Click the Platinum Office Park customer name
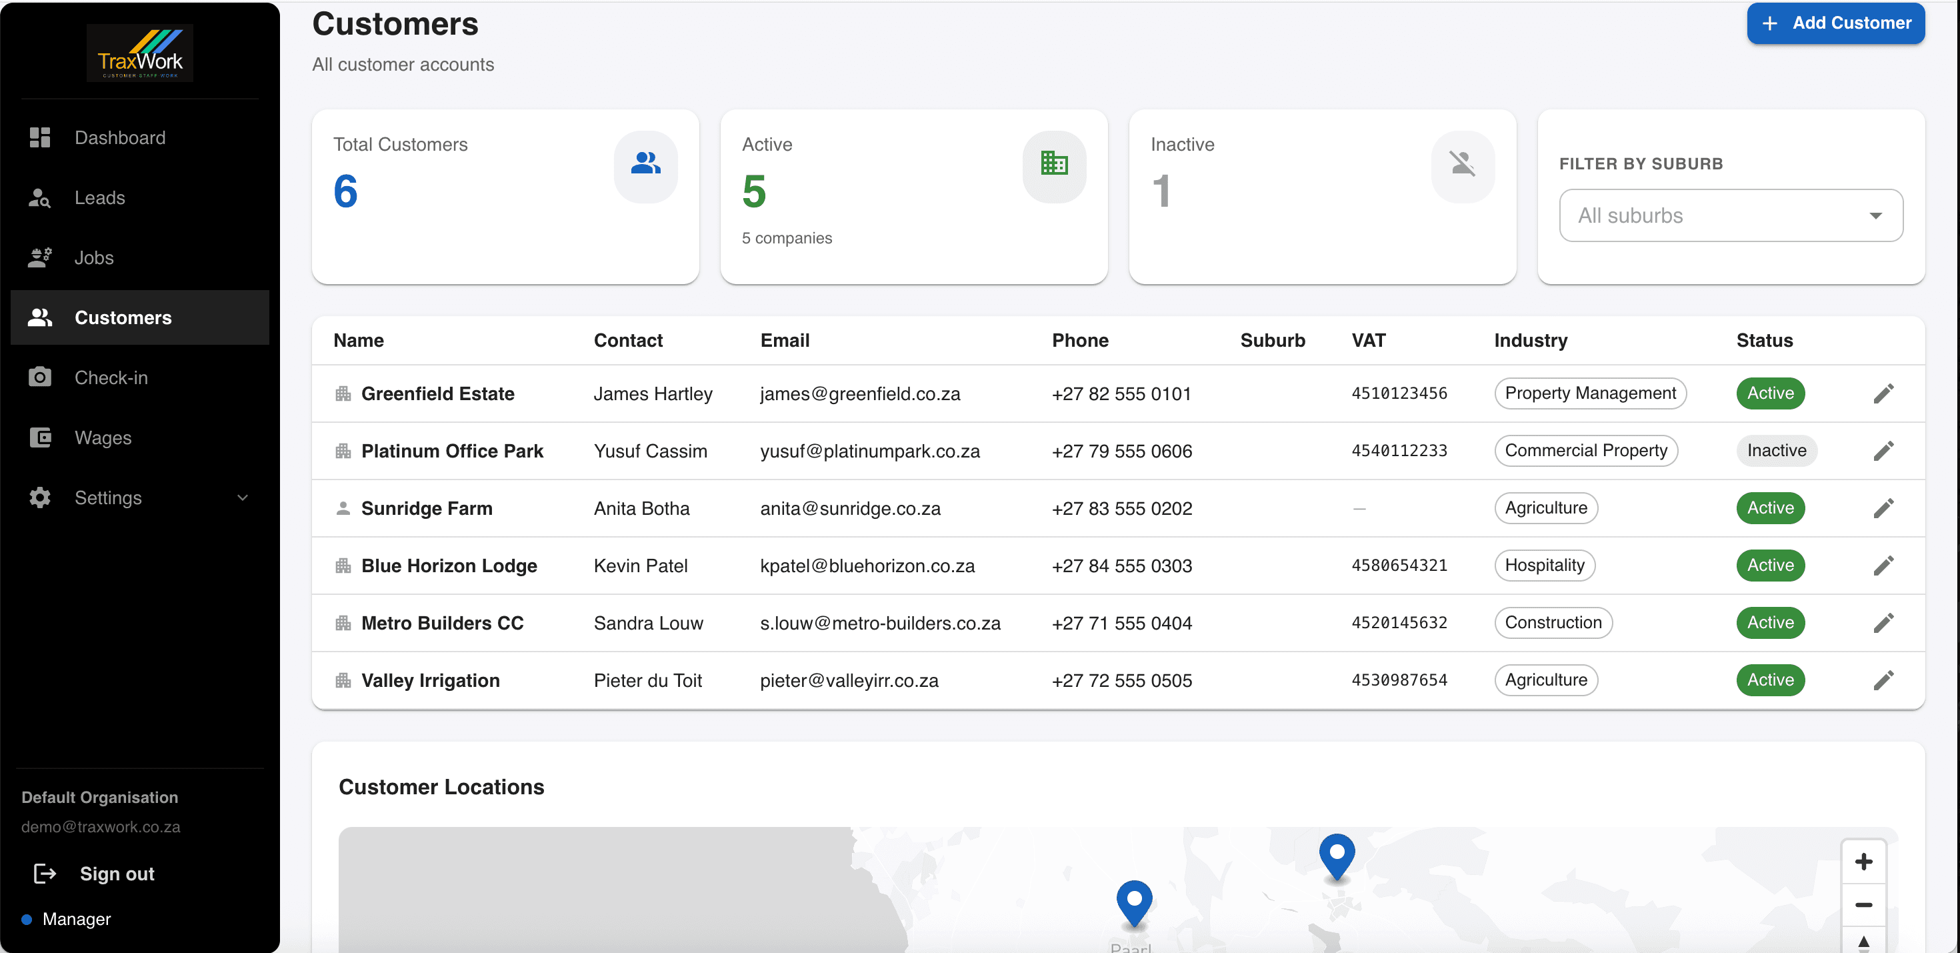The height and width of the screenshot is (953, 1960). tap(452, 451)
